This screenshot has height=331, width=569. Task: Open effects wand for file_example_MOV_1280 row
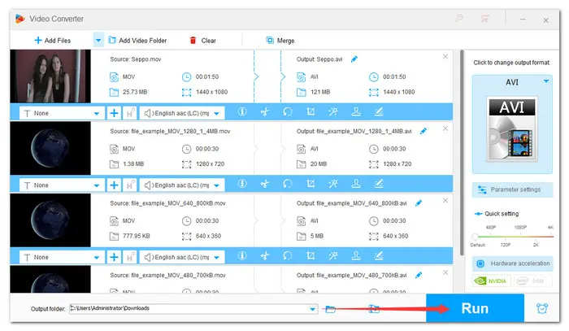[333, 184]
